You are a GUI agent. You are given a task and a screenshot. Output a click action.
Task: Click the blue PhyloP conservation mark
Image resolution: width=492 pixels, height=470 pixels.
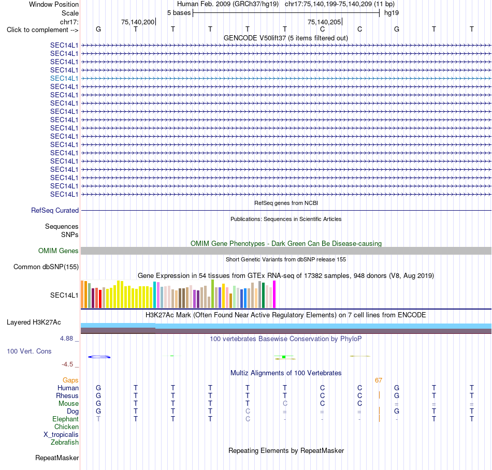point(99,357)
